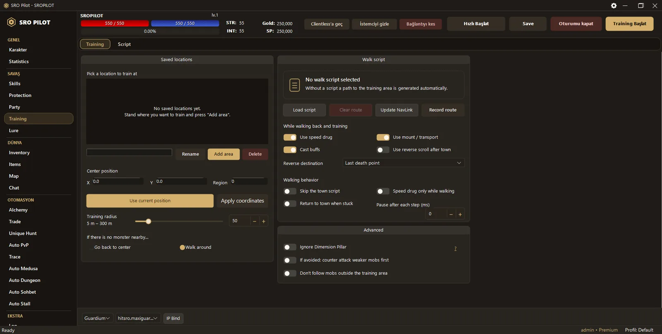Select the Go back to center option
The width and height of the screenshot is (662, 334).
tap(110, 247)
